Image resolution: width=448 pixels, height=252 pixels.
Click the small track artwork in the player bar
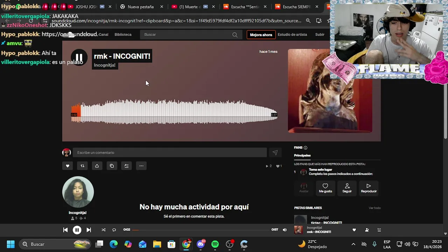(x=299, y=230)
